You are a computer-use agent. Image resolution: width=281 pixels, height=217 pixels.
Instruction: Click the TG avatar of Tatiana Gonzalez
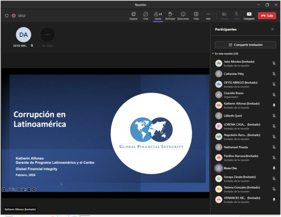click(219, 189)
